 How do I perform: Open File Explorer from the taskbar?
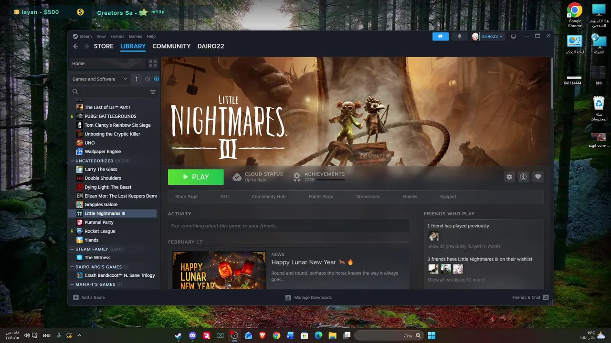click(x=332, y=335)
